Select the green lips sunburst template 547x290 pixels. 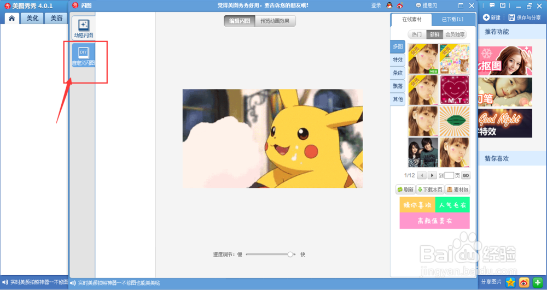(455, 121)
